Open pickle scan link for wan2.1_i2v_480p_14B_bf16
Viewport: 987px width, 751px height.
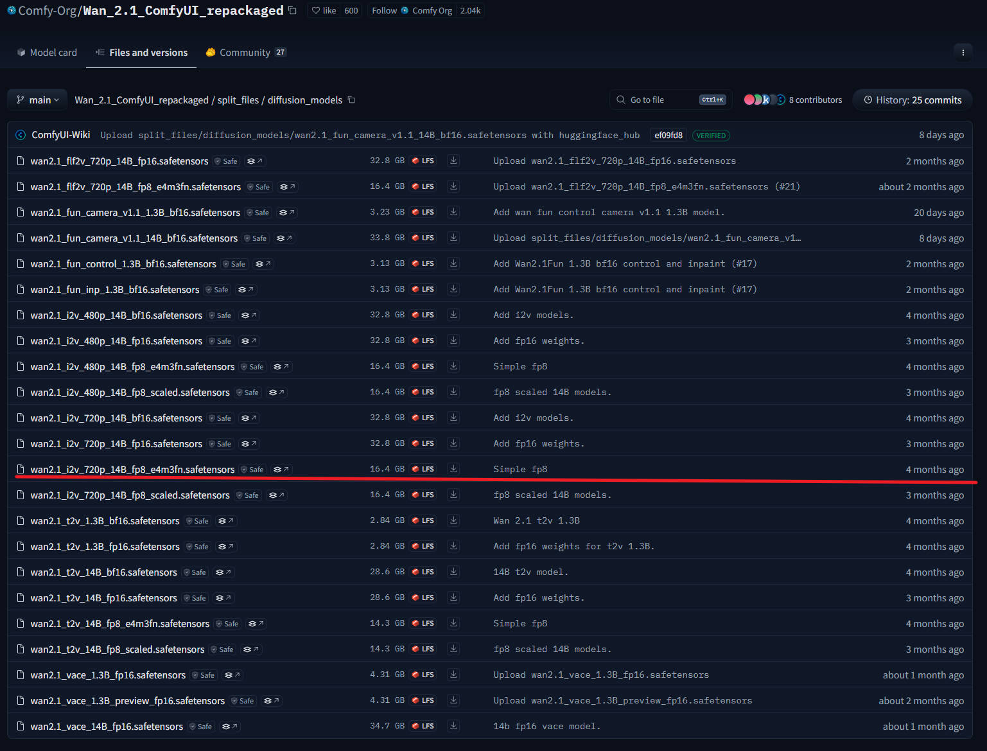249,315
